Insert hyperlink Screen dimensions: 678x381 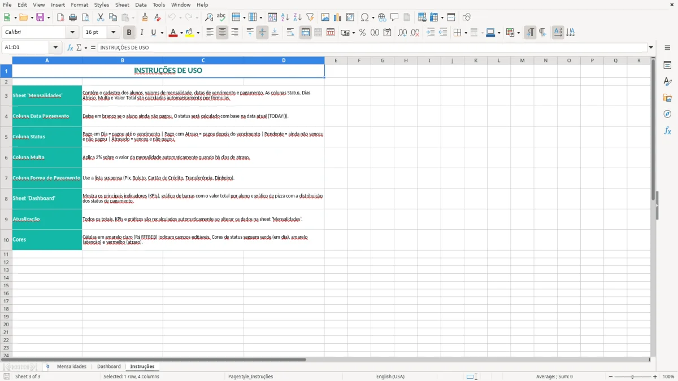click(382, 17)
